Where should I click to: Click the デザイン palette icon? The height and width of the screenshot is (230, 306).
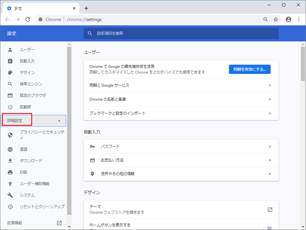point(10,72)
